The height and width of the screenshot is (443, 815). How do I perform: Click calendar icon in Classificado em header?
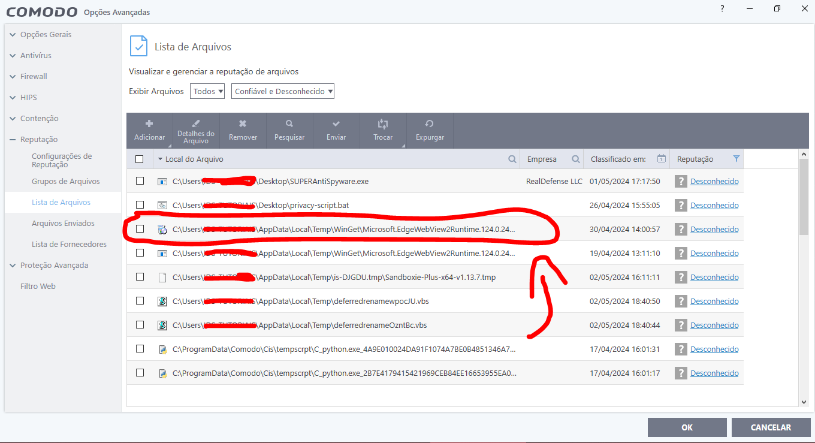661,159
